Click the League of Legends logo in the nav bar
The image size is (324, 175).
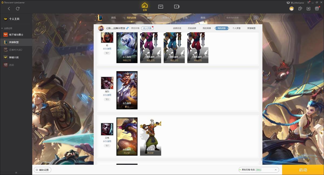[x=100, y=18]
